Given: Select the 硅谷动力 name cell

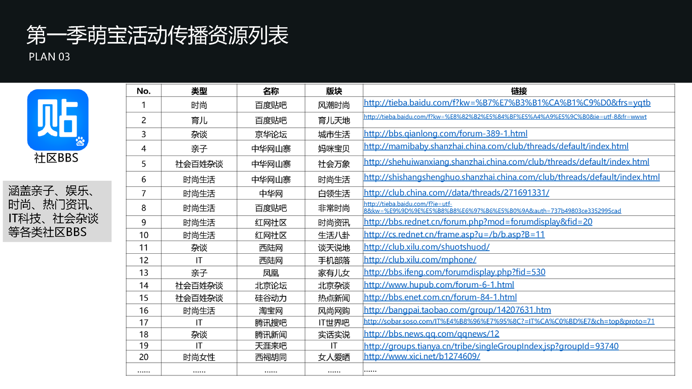Looking at the screenshot, I should tap(271, 298).
